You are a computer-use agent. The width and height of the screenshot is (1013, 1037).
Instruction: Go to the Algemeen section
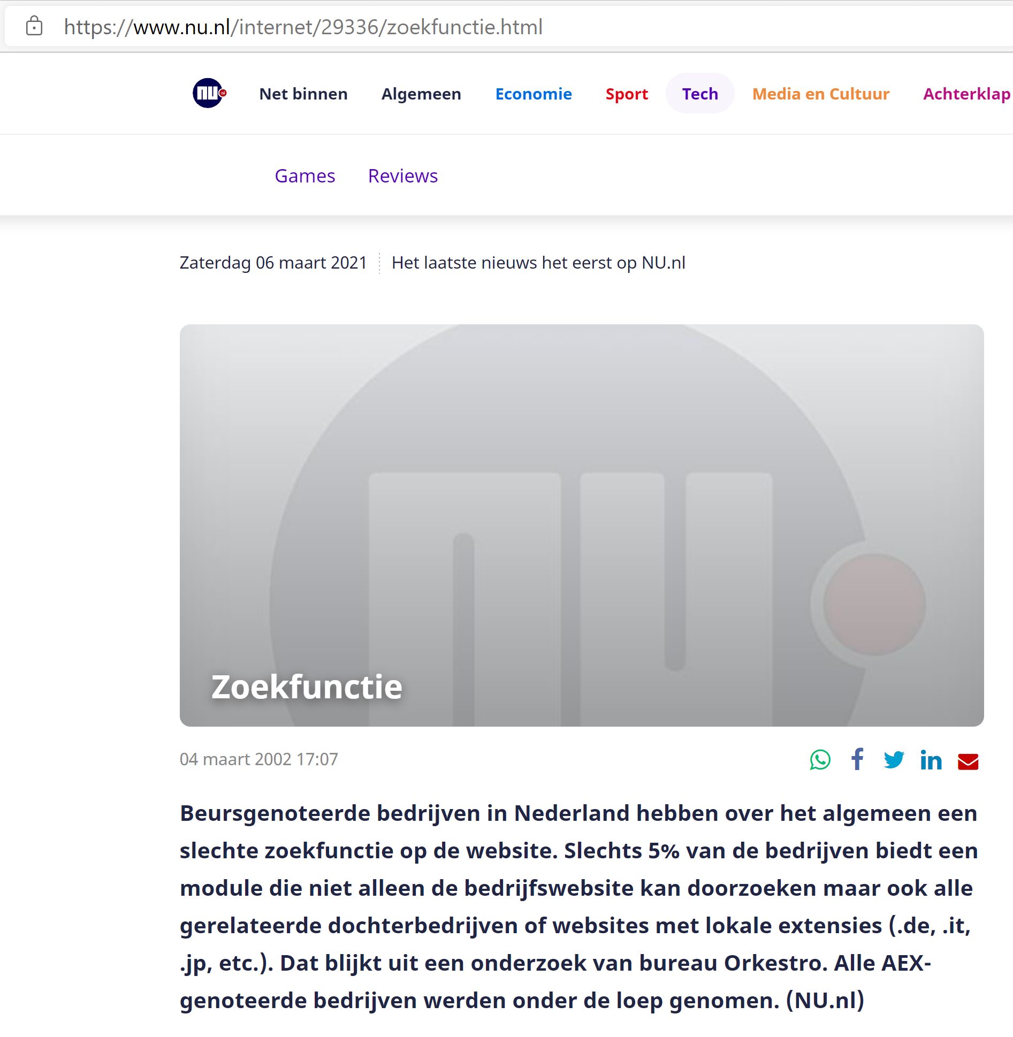click(421, 94)
